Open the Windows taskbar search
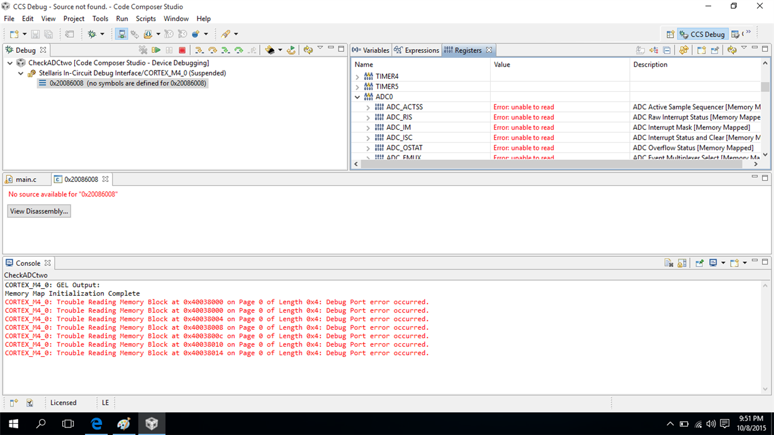The image size is (774, 435). click(x=41, y=424)
